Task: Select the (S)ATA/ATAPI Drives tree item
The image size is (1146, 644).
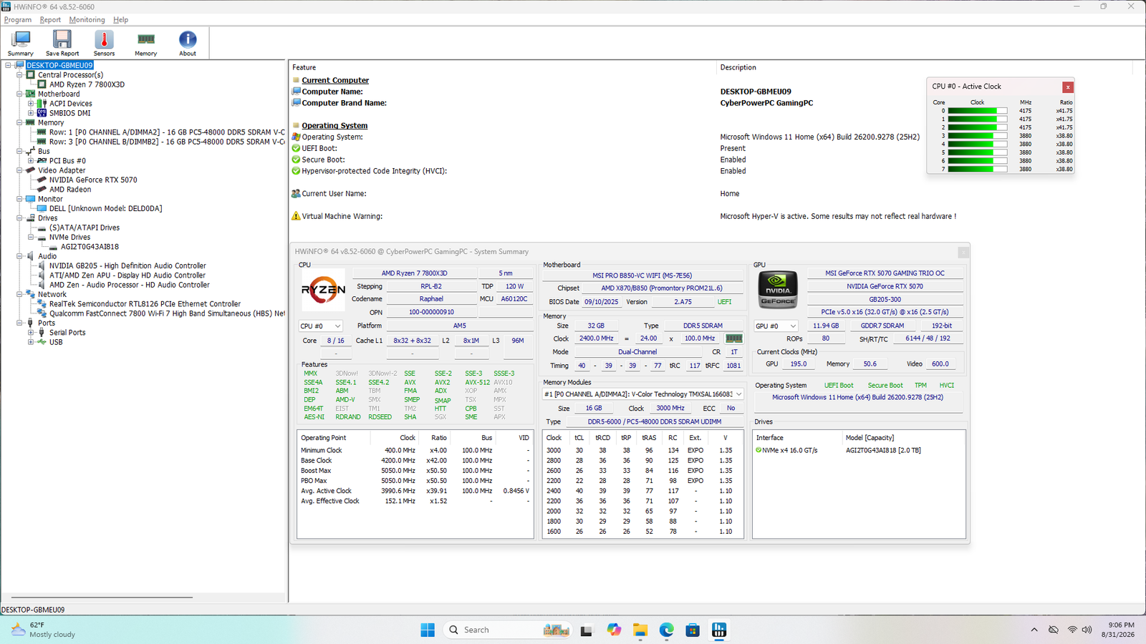Action: pos(85,228)
